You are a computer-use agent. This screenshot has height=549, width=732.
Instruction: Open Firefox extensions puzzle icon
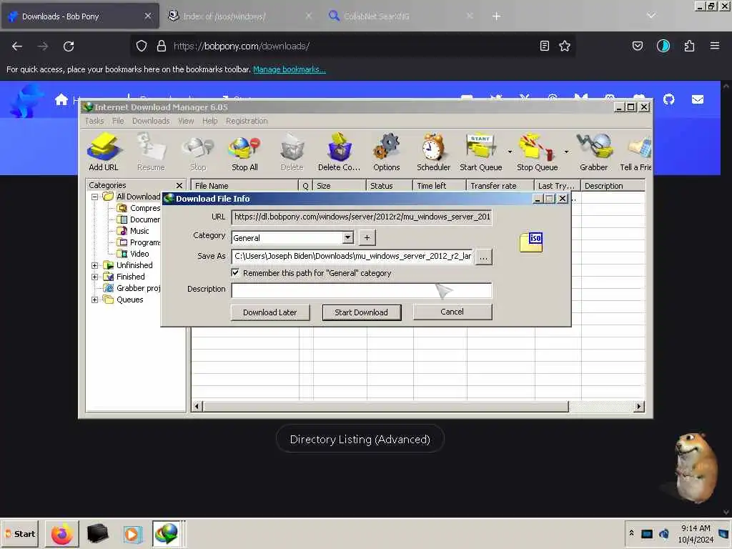[x=689, y=46]
